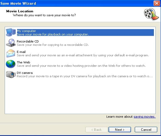This screenshot has width=161, height=136.
Task: Click the video hosting provider description line
Action: (81, 66)
